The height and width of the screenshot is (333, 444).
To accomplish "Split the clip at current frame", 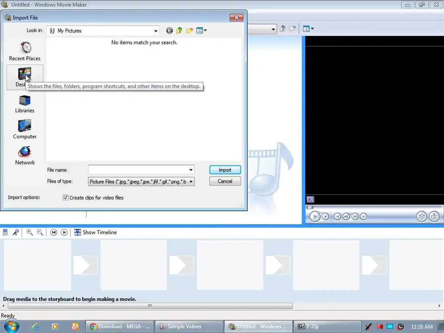I will [x=421, y=217].
